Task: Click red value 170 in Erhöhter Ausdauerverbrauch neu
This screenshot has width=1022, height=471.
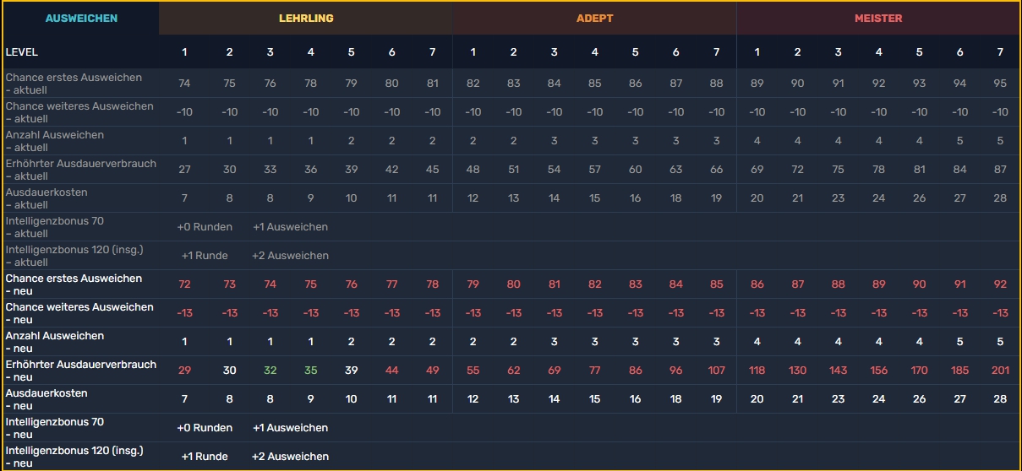Action: (919, 370)
